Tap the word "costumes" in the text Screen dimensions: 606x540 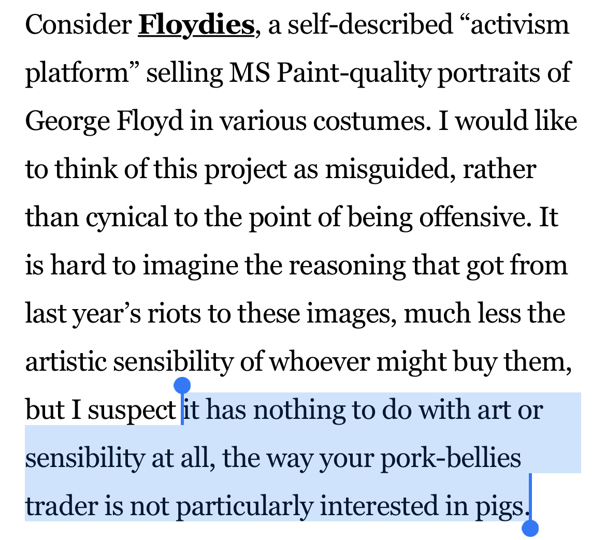372,121
